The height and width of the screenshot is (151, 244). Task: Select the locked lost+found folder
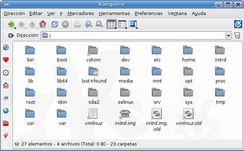(94, 75)
